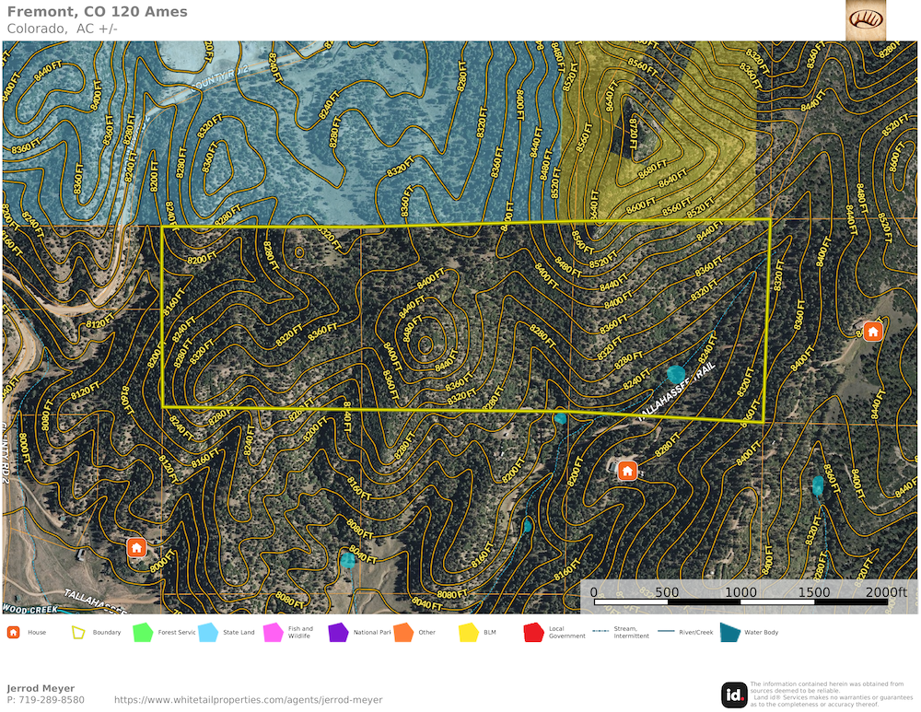Select the yellow BLM legend swatch
The height and width of the screenshot is (712, 921).
click(468, 633)
